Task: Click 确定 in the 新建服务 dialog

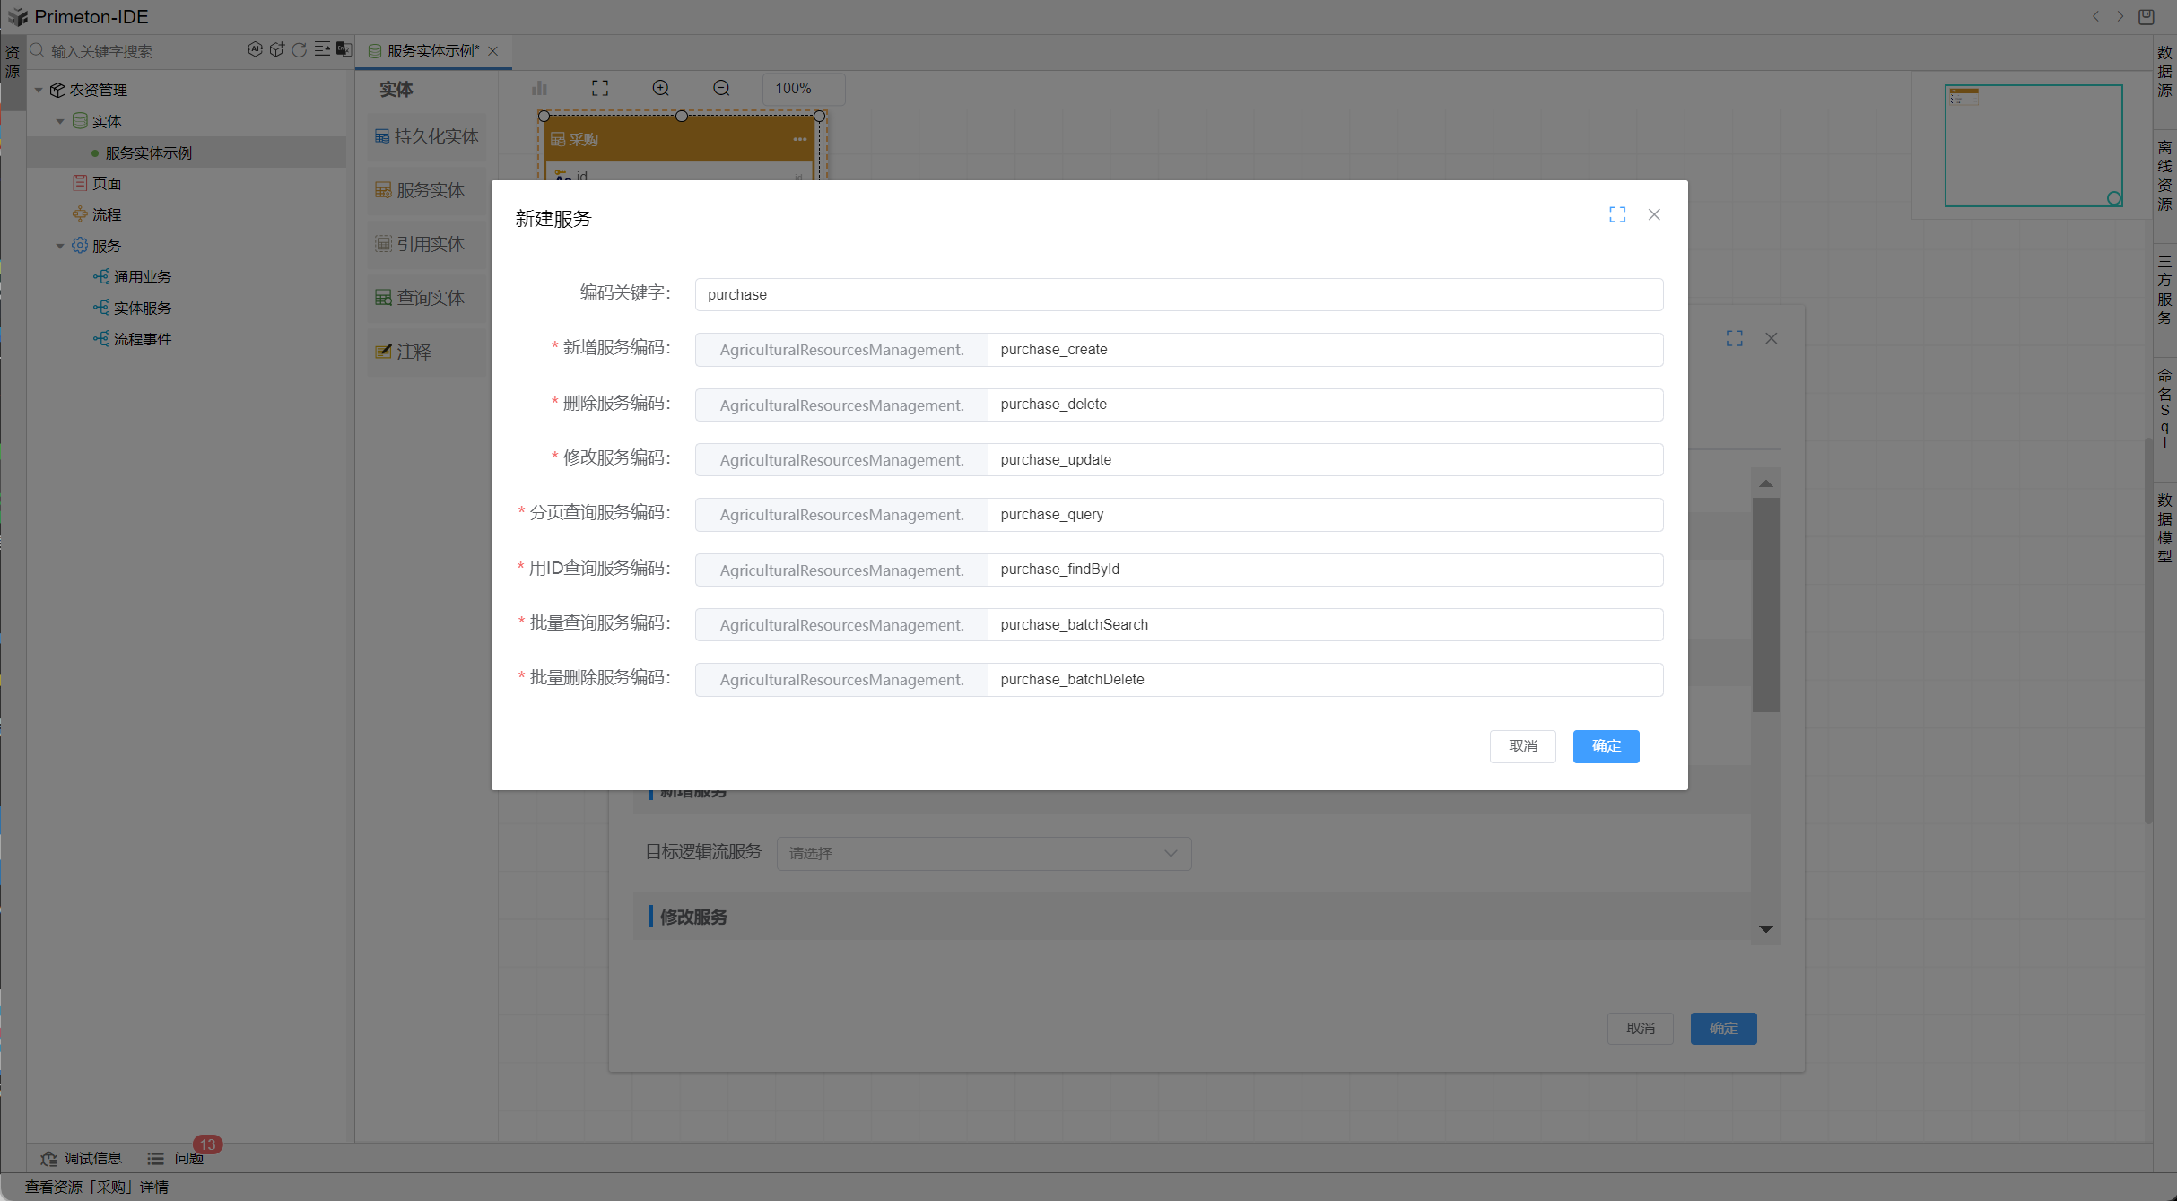Action: pyautogui.click(x=1605, y=746)
